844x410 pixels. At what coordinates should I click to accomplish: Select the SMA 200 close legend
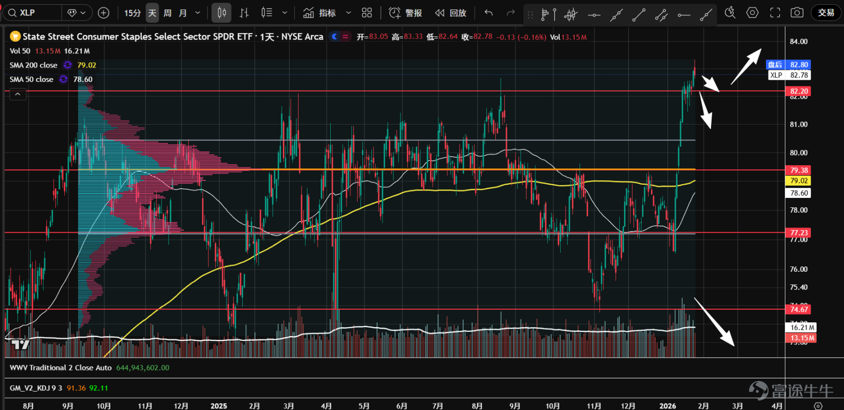pos(33,65)
